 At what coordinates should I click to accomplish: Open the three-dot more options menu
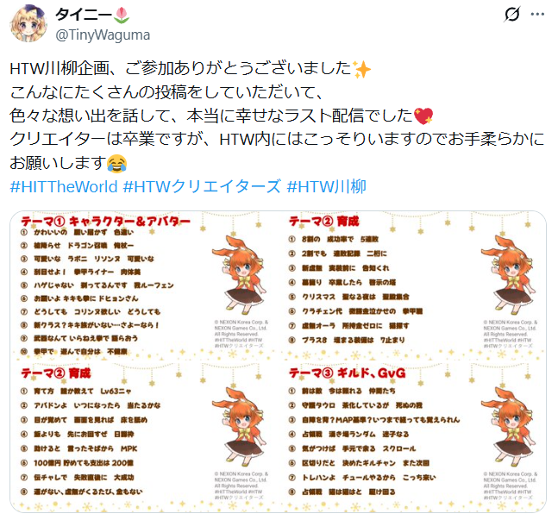(537, 15)
